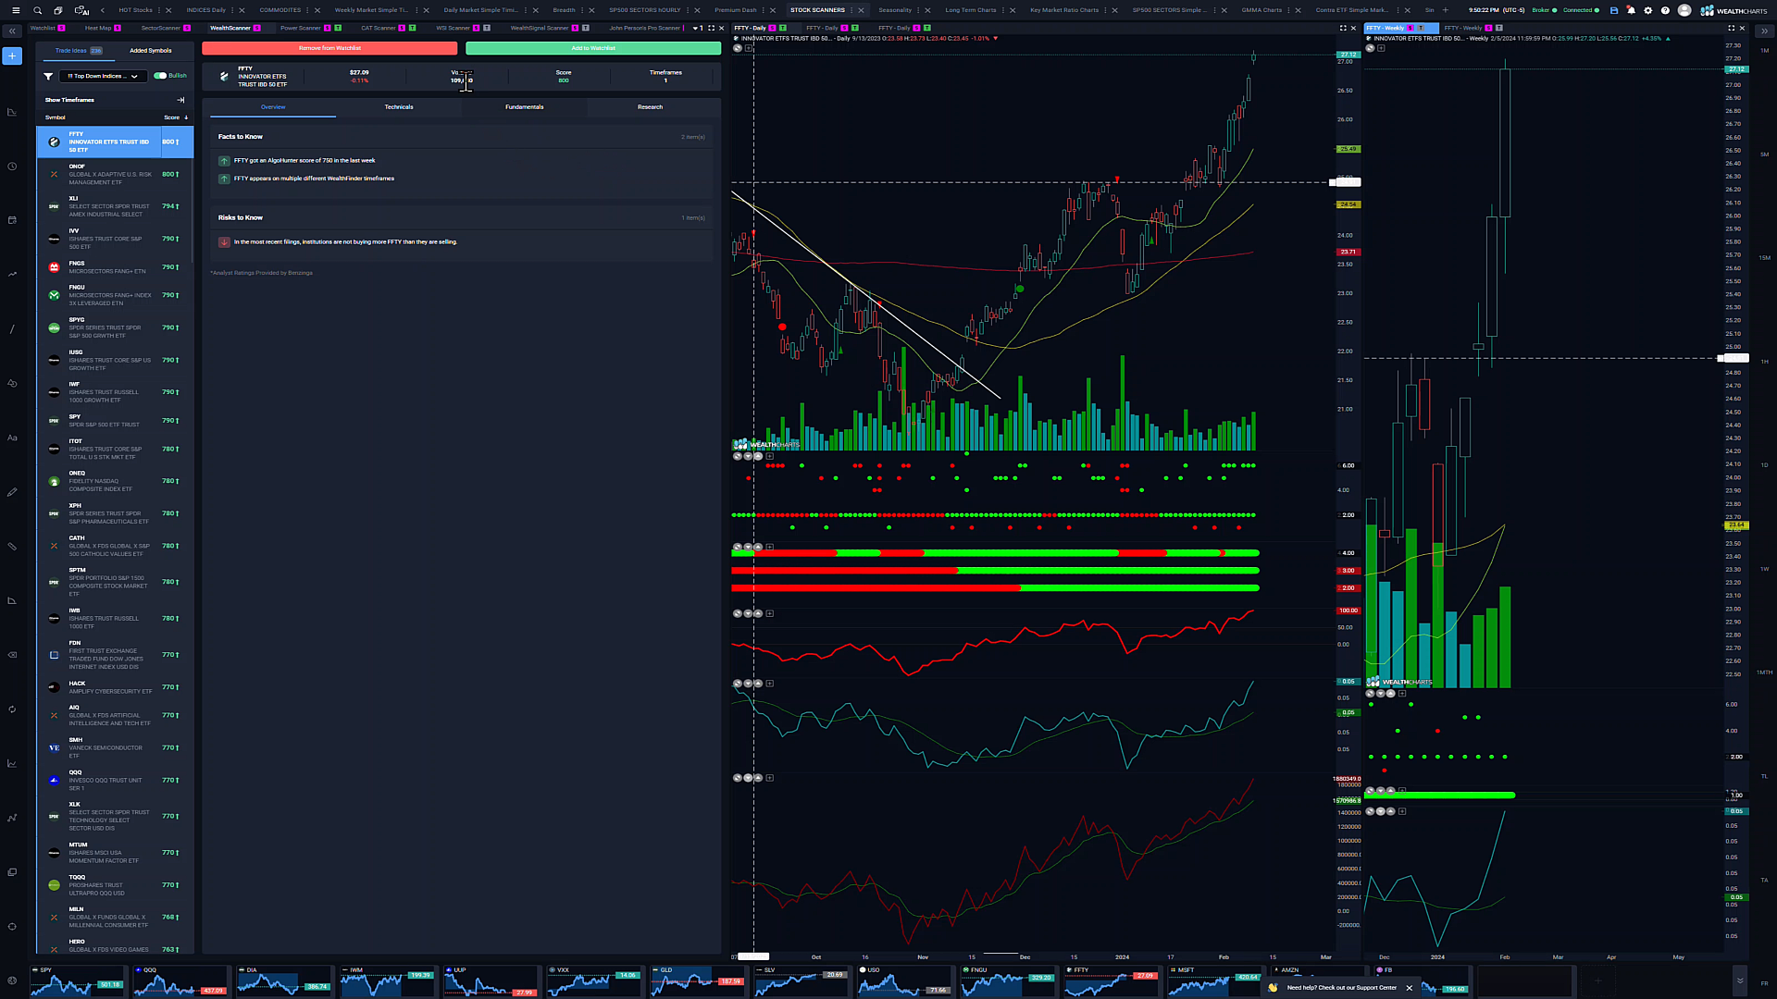Viewport: 1777px width, 999px height.
Task: Collapse left panel with double chevron
Action: point(12,31)
